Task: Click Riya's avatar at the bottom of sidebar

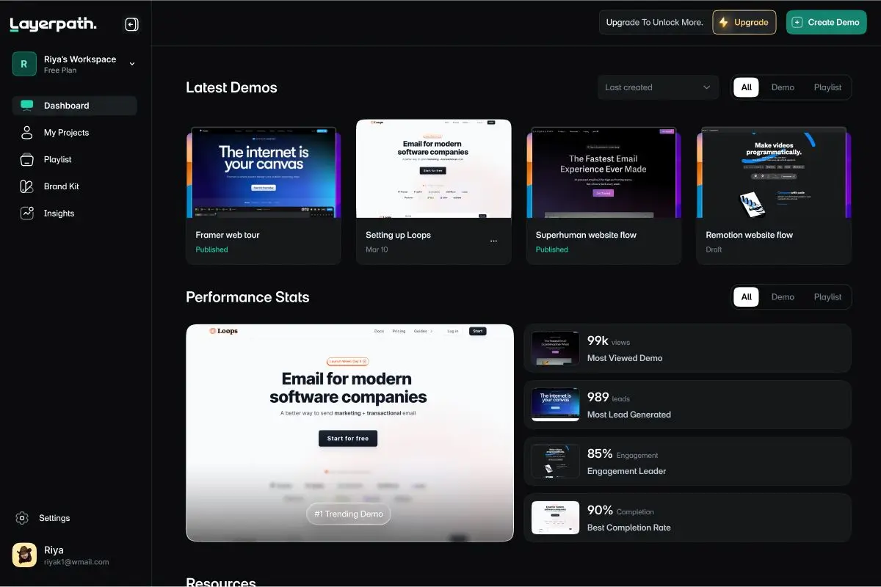Action: [x=24, y=555]
